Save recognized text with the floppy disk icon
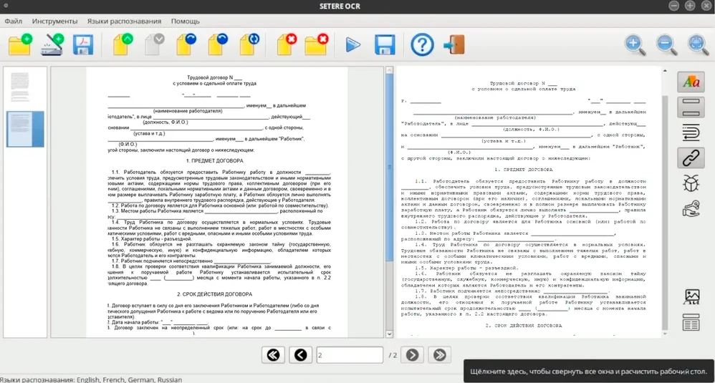This screenshot has width=715, height=383. (385, 44)
